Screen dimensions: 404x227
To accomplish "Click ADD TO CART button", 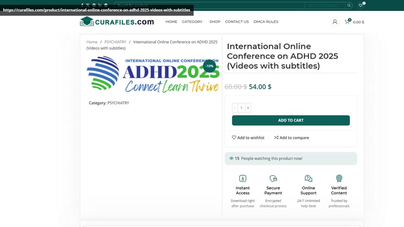I will 291,120.
